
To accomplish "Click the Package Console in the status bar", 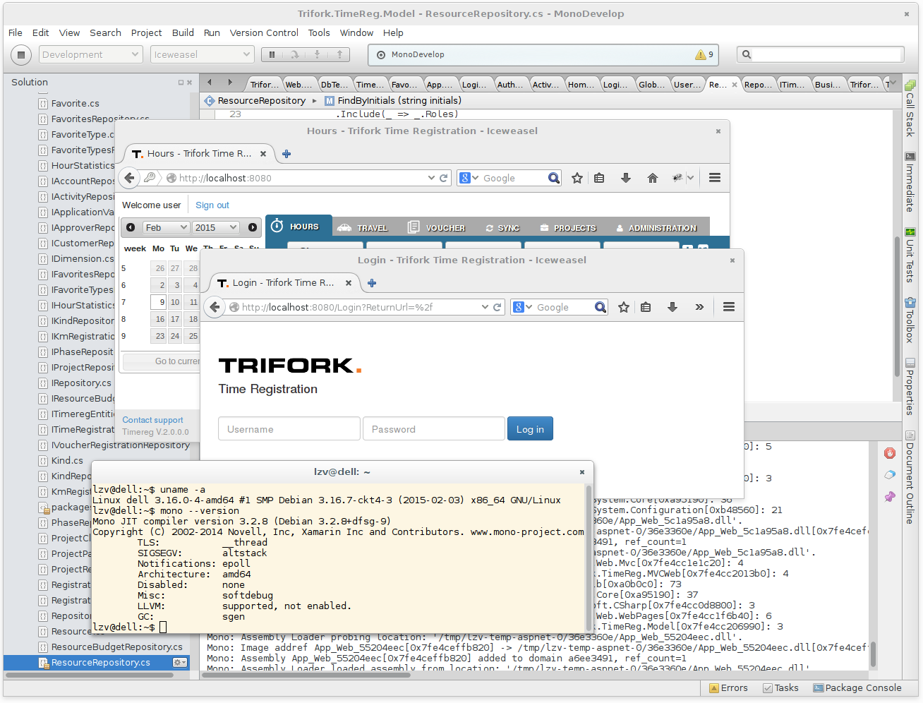I will [x=857, y=687].
